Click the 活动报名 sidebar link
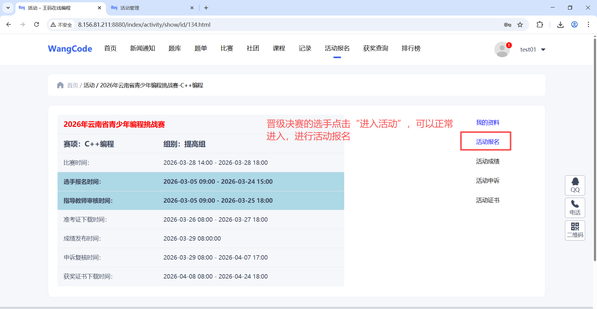Screen dimensions: 597x309 [487, 142]
